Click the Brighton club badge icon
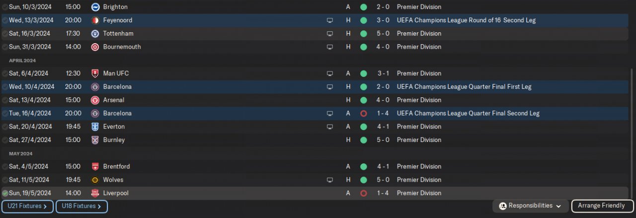Image resolution: width=636 pixels, height=218 pixels. [x=95, y=7]
